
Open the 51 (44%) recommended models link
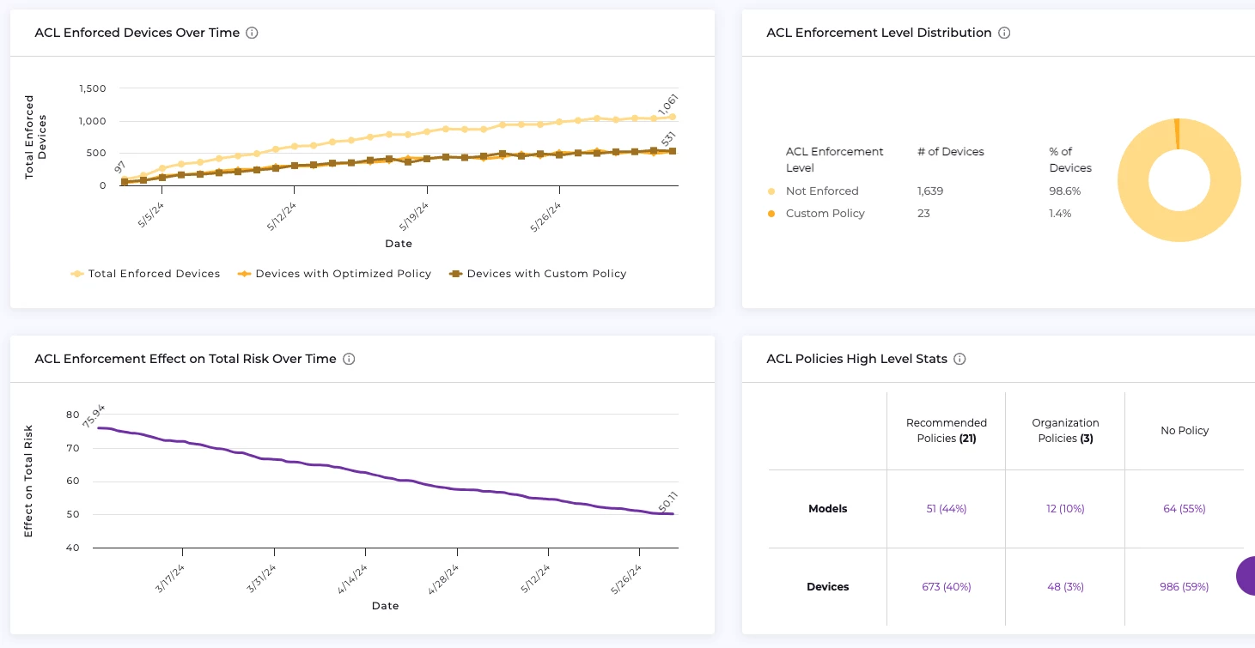coord(946,509)
